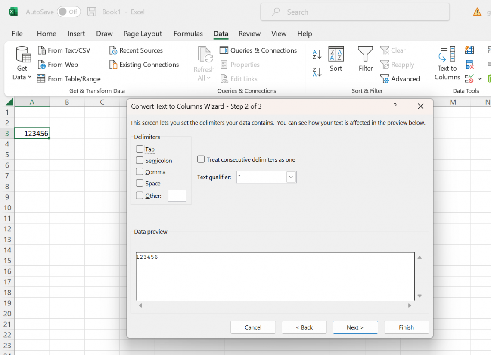The height and width of the screenshot is (355, 491).
Task: Enable the Comma delimiter checkbox
Action: (x=140, y=171)
